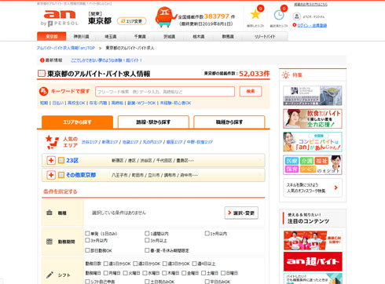The image size is (385, 284).
Task: Click the orange sloth mascot image
Action: [166, 17]
